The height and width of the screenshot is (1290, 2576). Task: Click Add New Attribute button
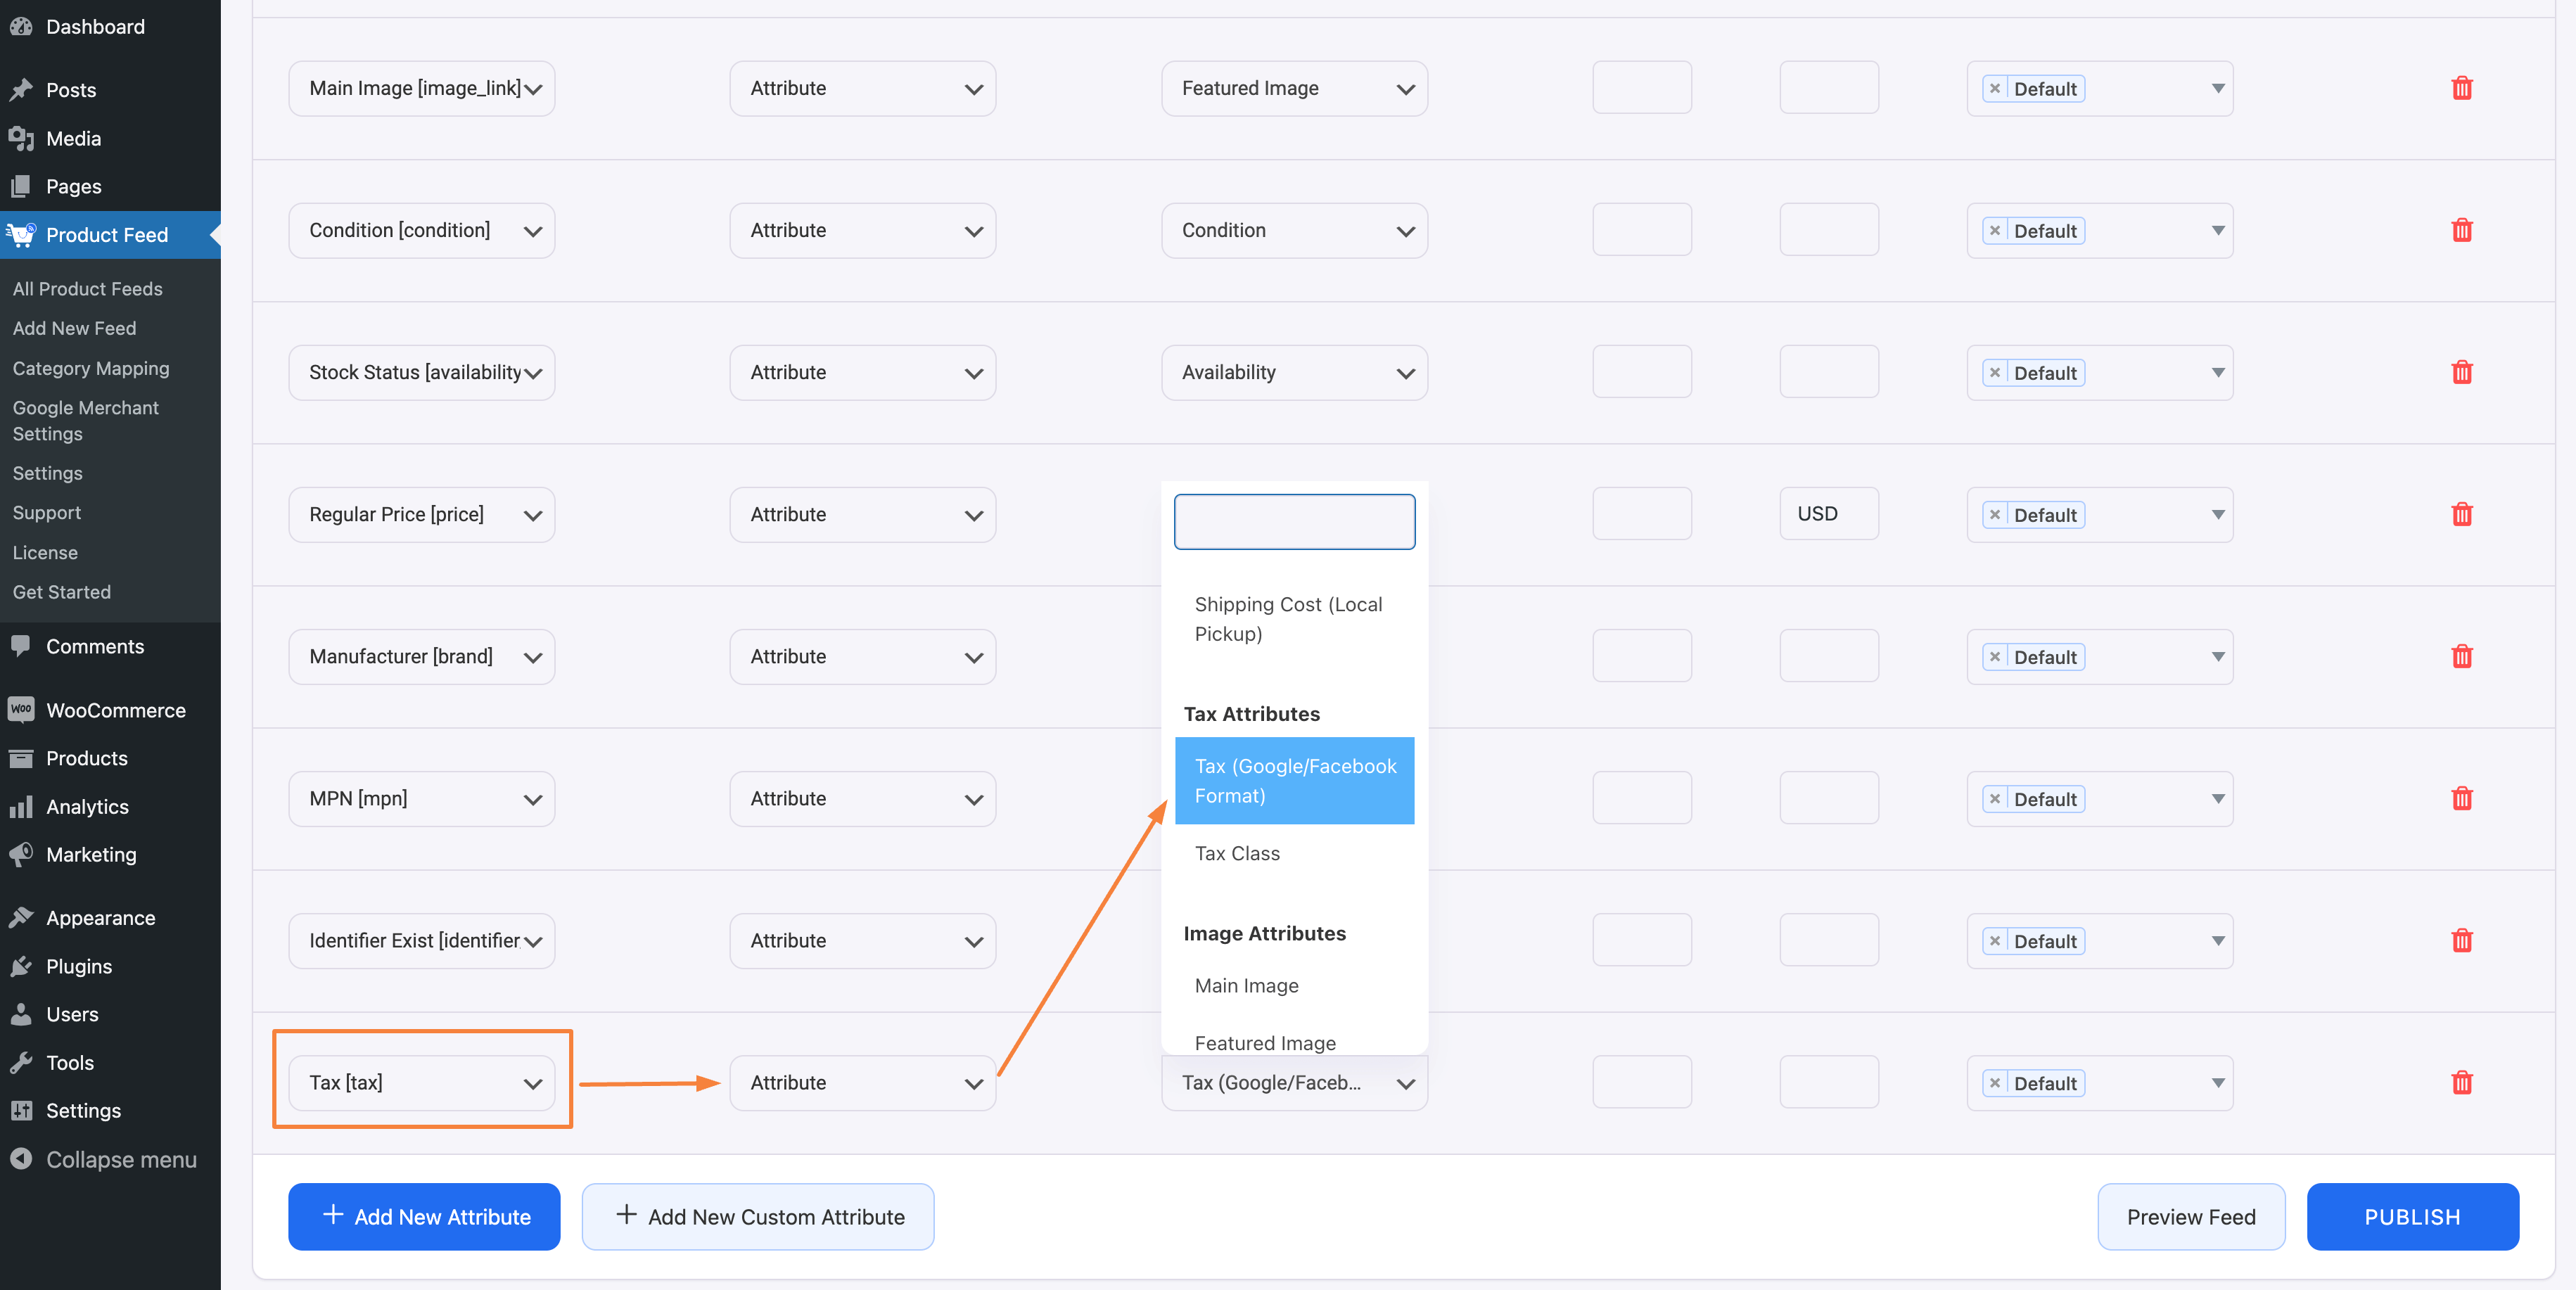(x=424, y=1216)
